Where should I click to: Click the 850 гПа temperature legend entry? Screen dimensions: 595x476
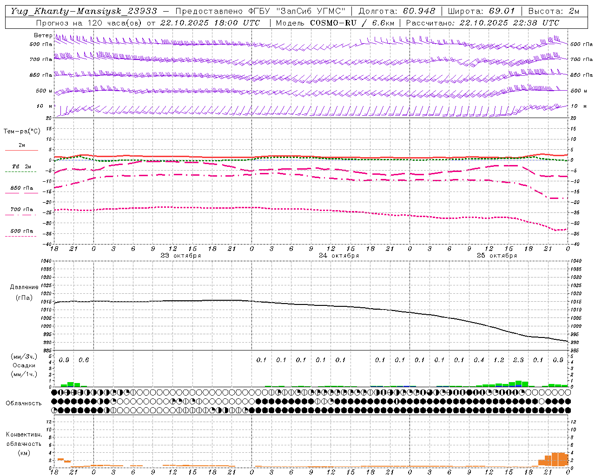coord(22,188)
